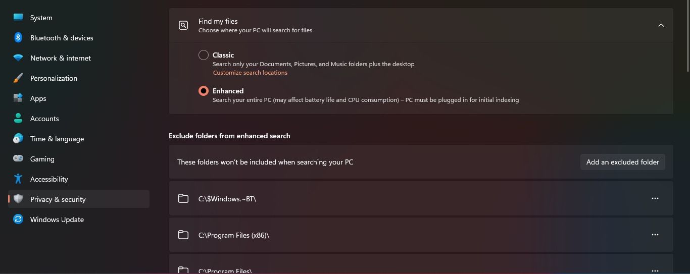Click the Personalization paintbrush icon
The height and width of the screenshot is (274, 690).
18,78
